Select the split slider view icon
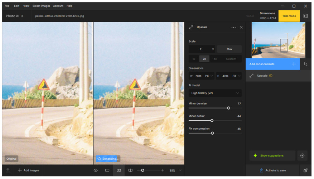The height and width of the screenshot is (179, 314). click(x=130, y=170)
